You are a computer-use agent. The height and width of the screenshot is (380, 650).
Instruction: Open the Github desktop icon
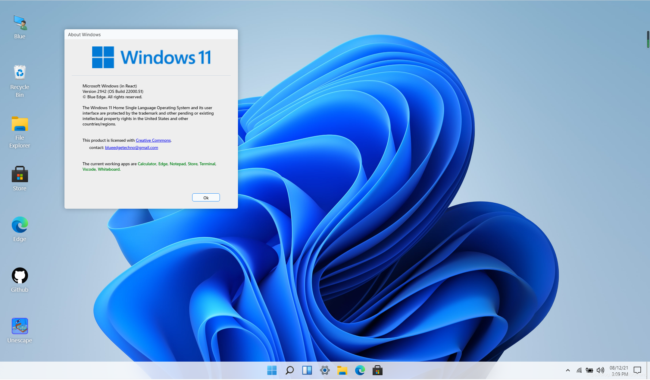20,280
